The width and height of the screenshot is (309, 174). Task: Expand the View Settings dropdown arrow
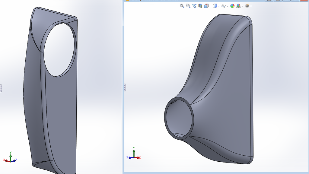point(251,6)
